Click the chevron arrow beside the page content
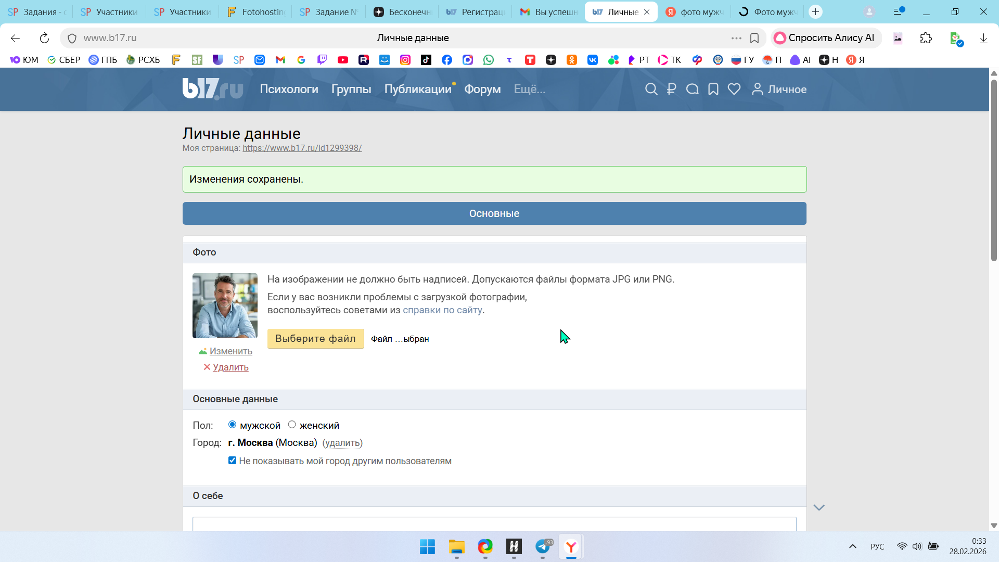The image size is (999, 562). 819,507
